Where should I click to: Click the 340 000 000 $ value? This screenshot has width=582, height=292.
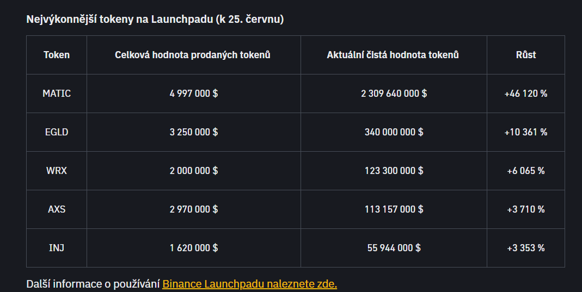pyautogui.click(x=394, y=132)
